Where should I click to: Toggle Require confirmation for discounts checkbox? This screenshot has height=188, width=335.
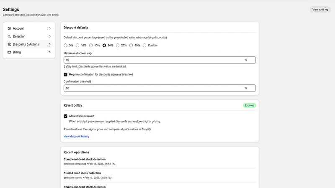(65, 74)
